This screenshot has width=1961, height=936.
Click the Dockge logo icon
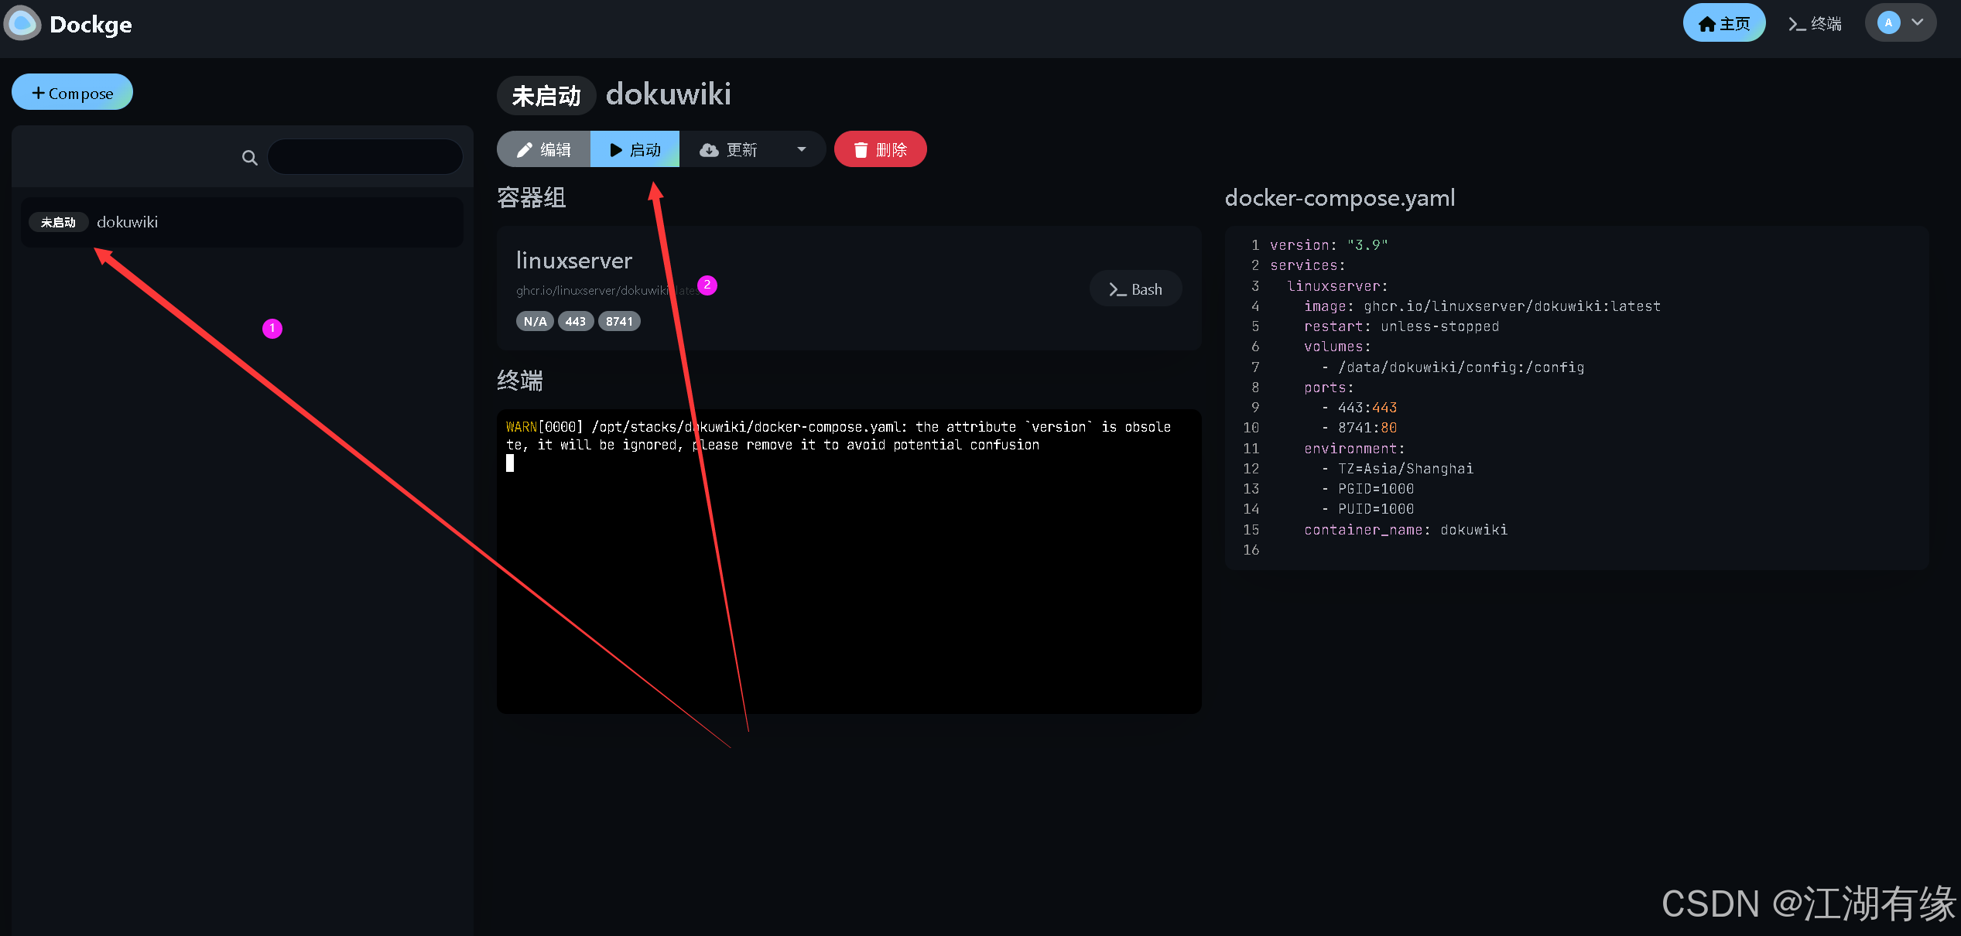[22, 23]
